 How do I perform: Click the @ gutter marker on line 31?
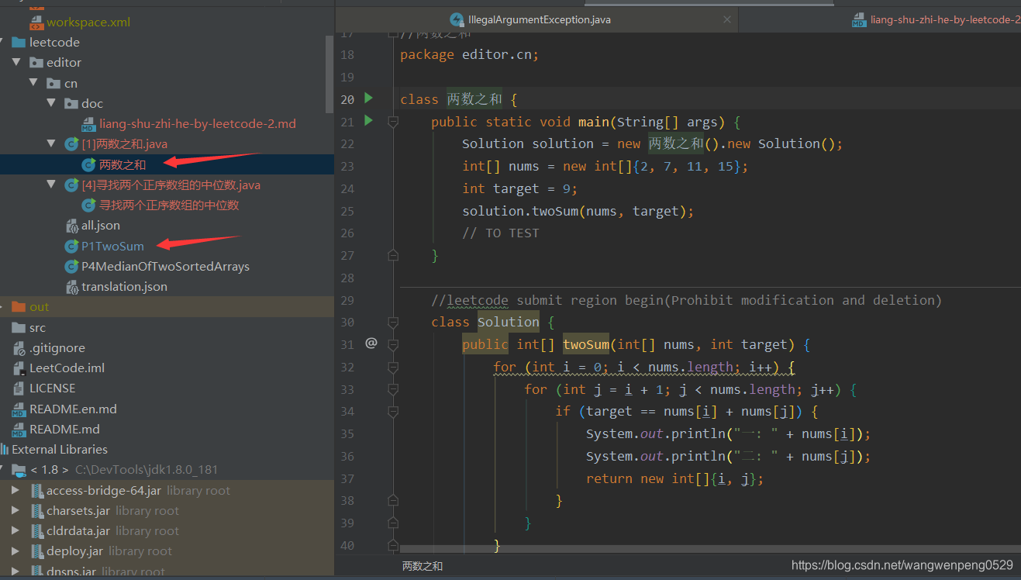371,343
